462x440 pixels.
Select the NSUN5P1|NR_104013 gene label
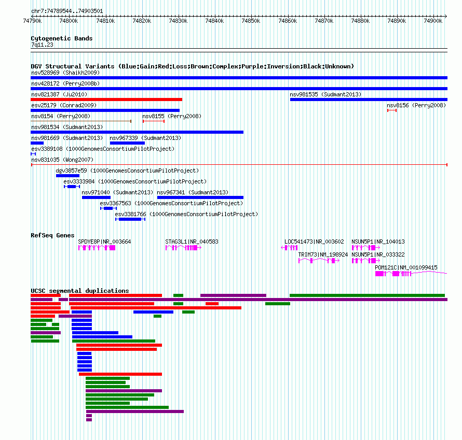pos(378,242)
